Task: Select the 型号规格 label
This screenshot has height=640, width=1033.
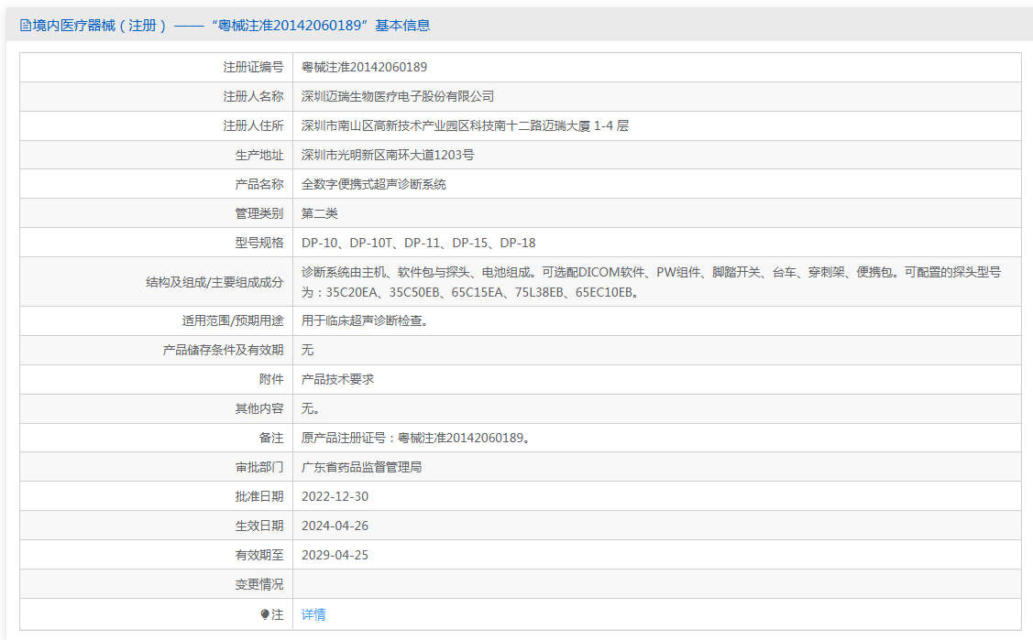Action: coord(258,243)
